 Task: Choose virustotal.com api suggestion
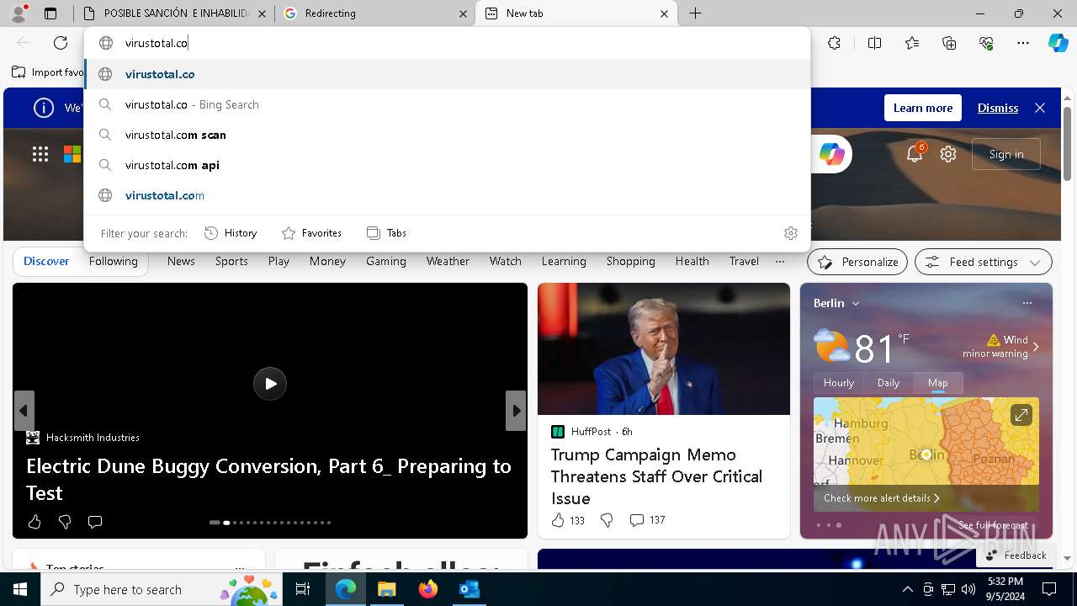pos(447,165)
